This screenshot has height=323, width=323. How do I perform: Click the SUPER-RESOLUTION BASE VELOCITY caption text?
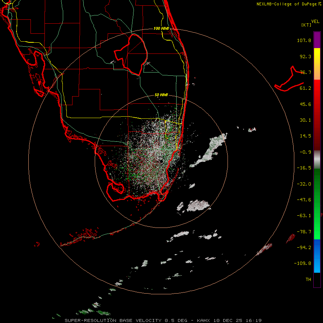(113, 320)
